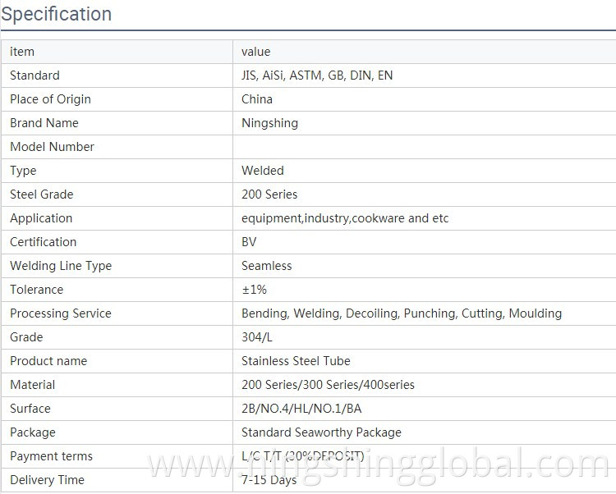Select 'JIS, AiSi, ASTM, GB, DIN, EN' value
616x494 pixels.
coord(317,75)
